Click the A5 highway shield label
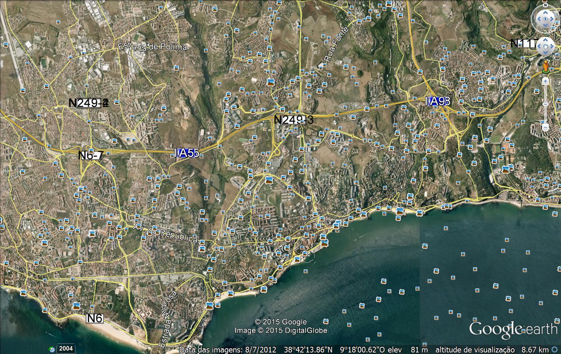 click(187, 153)
